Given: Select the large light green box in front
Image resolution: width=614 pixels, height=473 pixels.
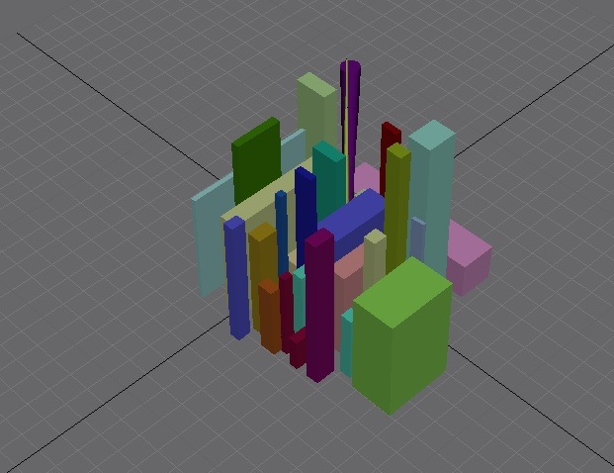Looking at the screenshot, I should 401,337.
